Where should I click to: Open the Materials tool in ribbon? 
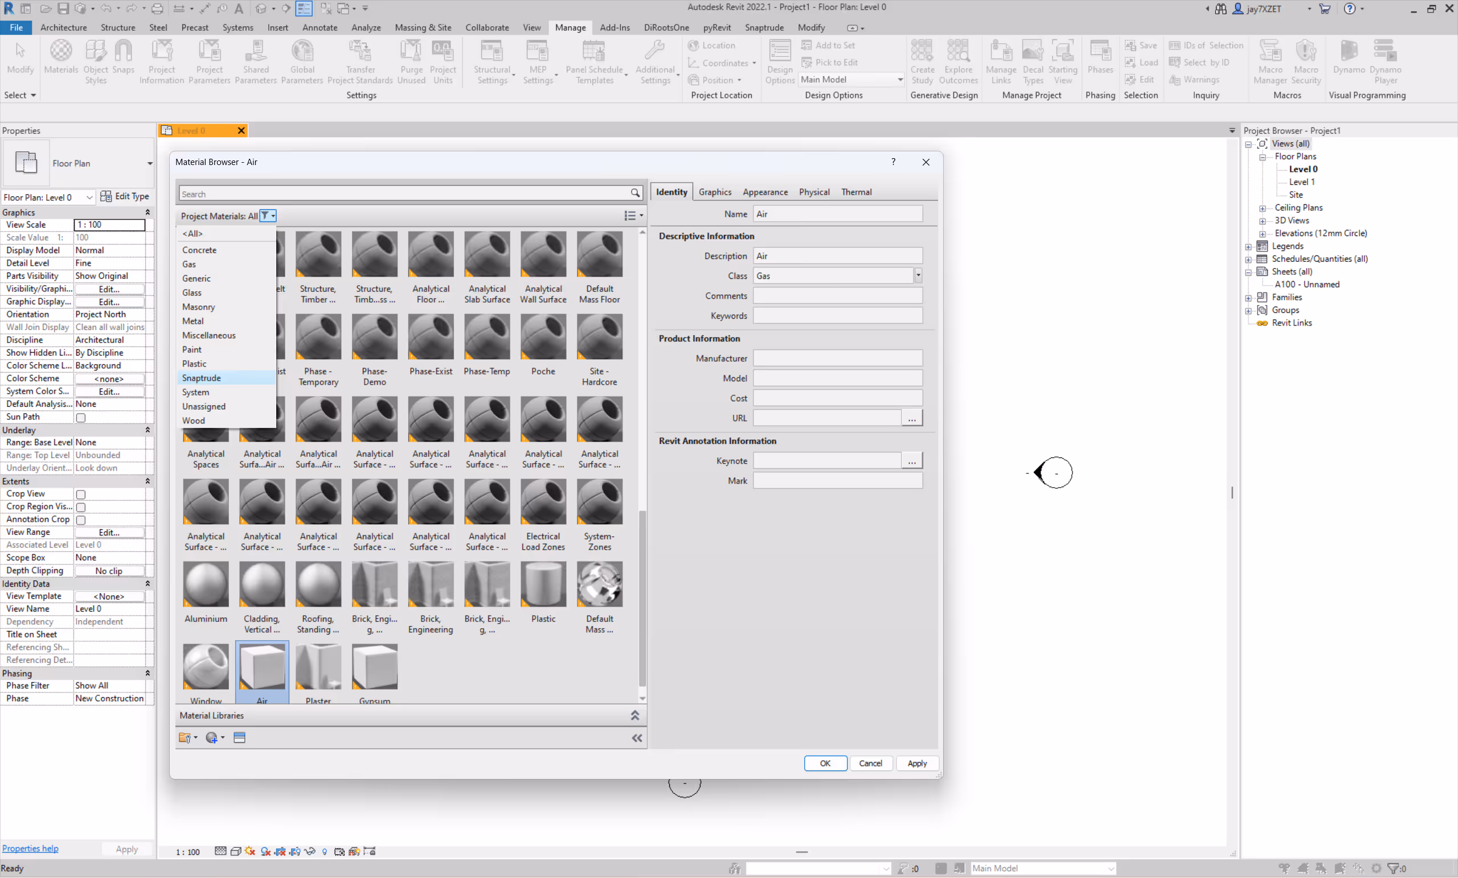click(x=60, y=57)
